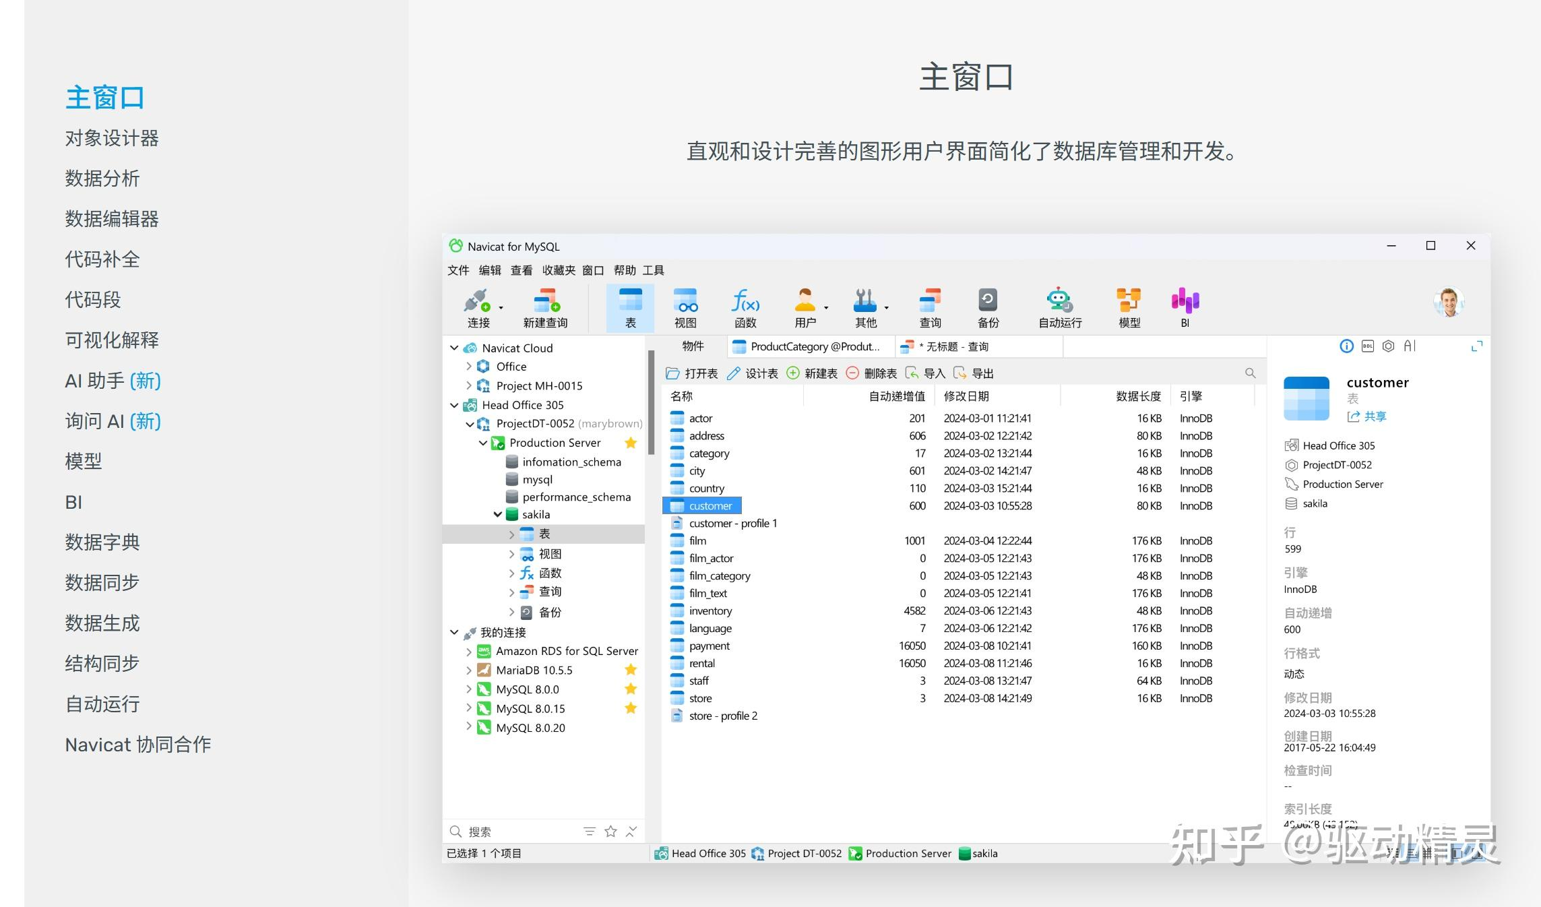This screenshot has height=907, width=1541.
Task: Click the 新建表 button
Action: point(812,373)
